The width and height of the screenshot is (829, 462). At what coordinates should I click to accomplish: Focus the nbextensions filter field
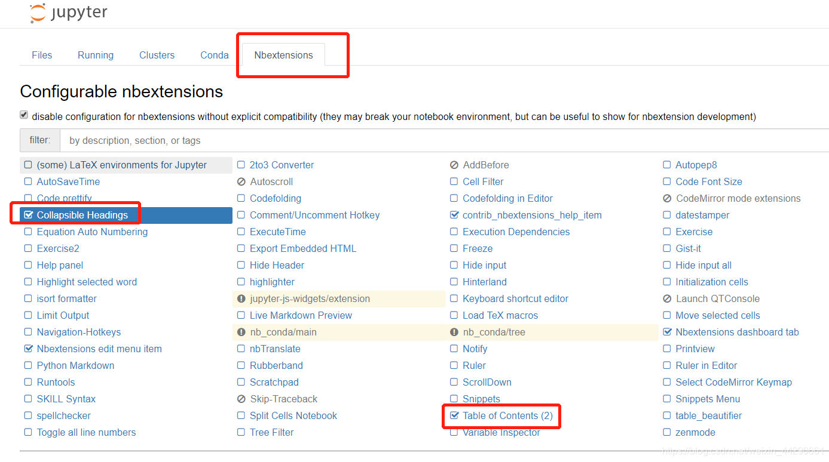coord(444,141)
